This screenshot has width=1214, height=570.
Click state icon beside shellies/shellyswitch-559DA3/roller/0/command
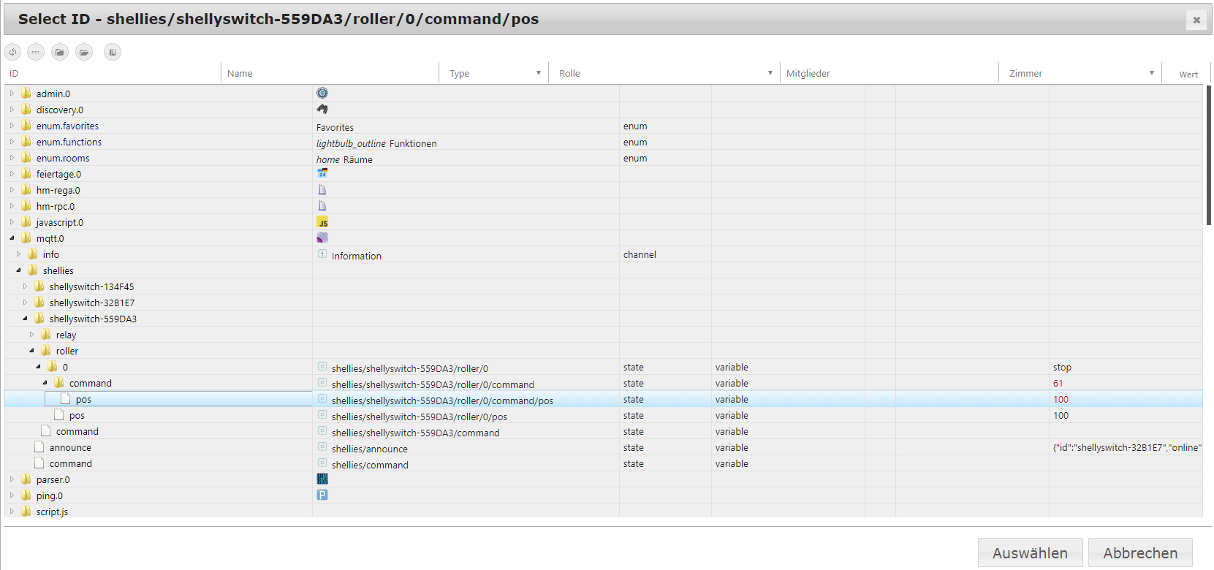(322, 382)
